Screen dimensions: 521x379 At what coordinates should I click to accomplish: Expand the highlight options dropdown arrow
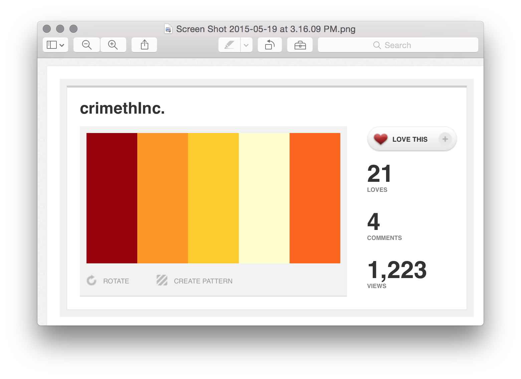[246, 45]
